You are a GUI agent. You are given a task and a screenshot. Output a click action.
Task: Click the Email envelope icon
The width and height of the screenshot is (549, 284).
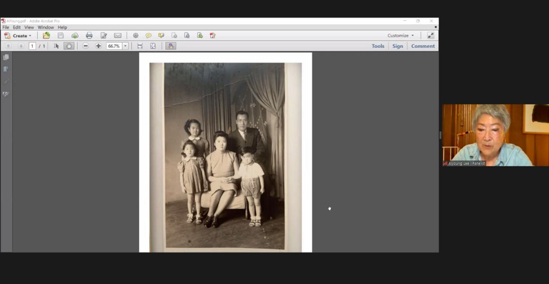pos(118,35)
